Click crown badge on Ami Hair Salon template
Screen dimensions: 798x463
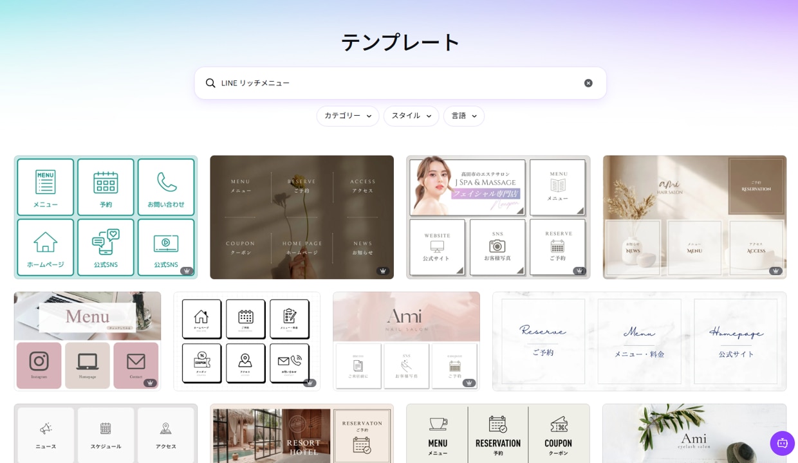[x=775, y=271]
